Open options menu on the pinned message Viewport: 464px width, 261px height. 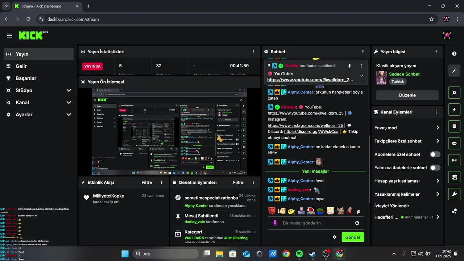(x=361, y=66)
